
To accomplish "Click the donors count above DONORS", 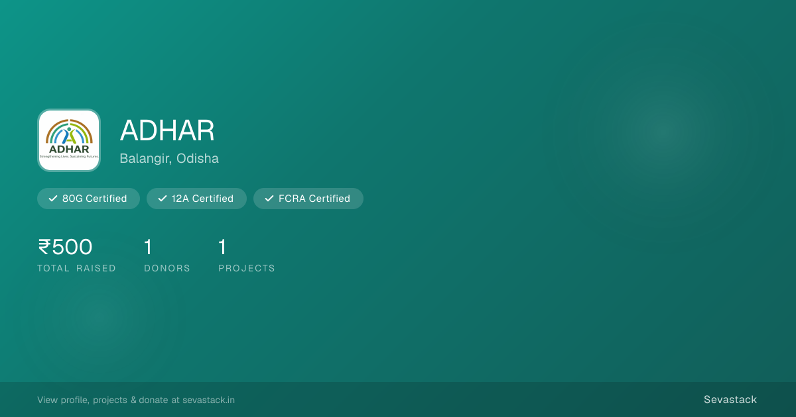I will (x=148, y=247).
